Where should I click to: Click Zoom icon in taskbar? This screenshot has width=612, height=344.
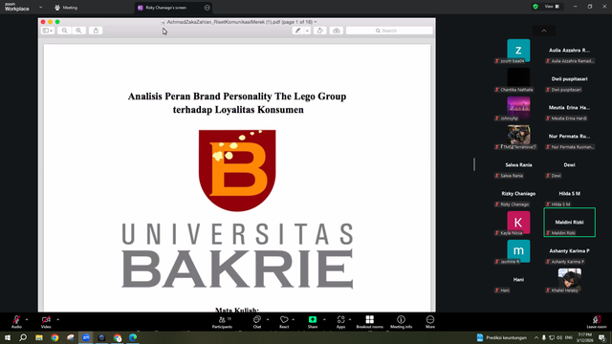[x=86, y=337]
